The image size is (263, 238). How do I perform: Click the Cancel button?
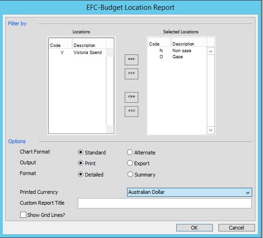tap(236, 228)
